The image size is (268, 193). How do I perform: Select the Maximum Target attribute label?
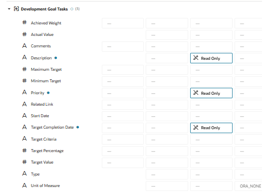(46, 69)
